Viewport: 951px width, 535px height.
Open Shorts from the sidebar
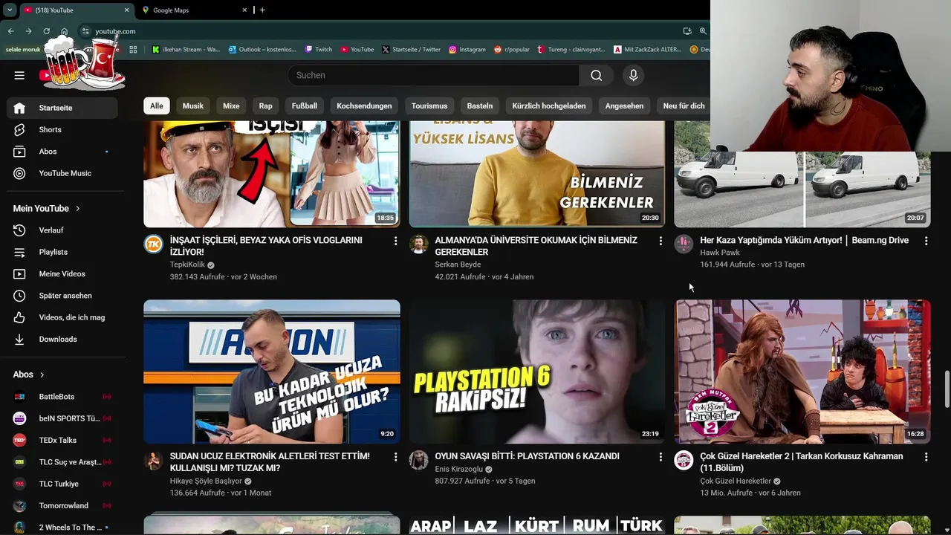coord(62,129)
